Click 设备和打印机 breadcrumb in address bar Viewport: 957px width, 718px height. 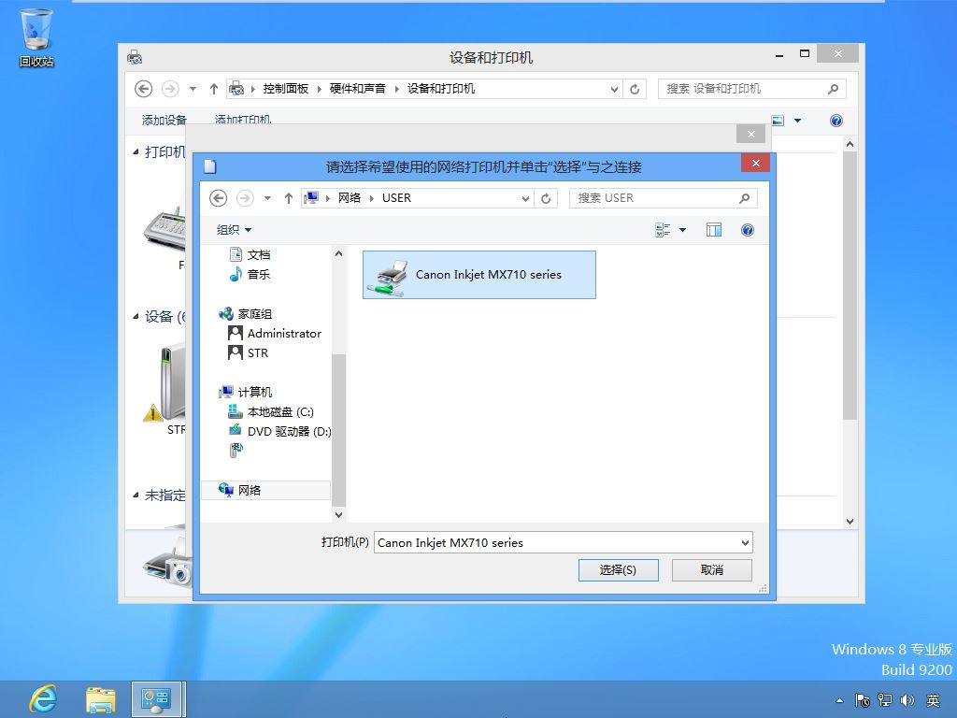click(x=441, y=89)
